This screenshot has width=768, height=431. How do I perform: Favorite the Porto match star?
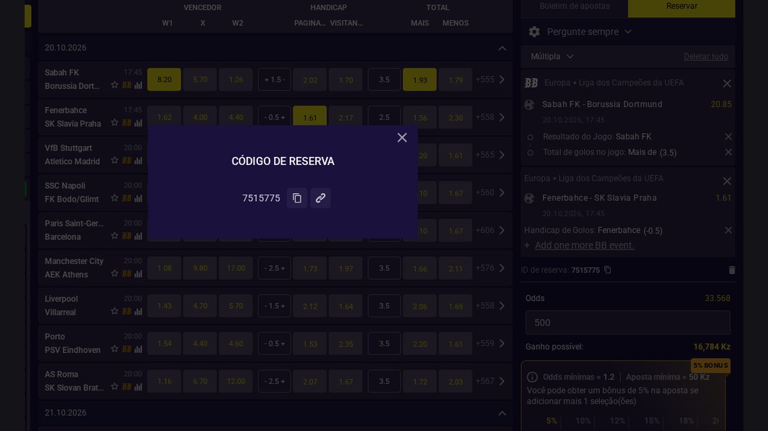pos(114,349)
